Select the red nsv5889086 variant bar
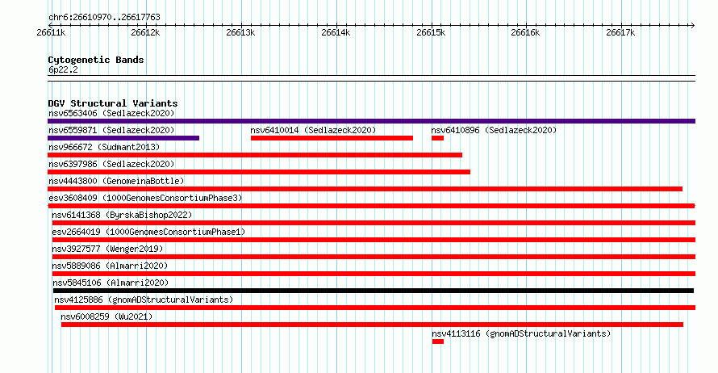 click(x=374, y=274)
